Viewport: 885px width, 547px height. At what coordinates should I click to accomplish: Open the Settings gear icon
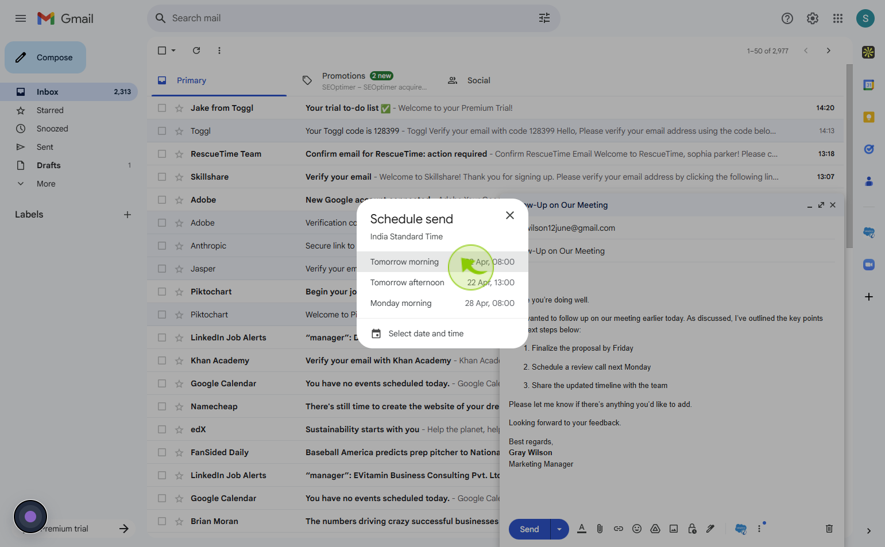point(813,18)
